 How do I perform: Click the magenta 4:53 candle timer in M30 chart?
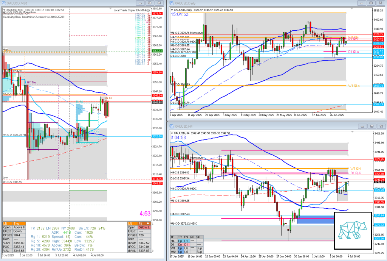pyautogui.click(x=145, y=213)
